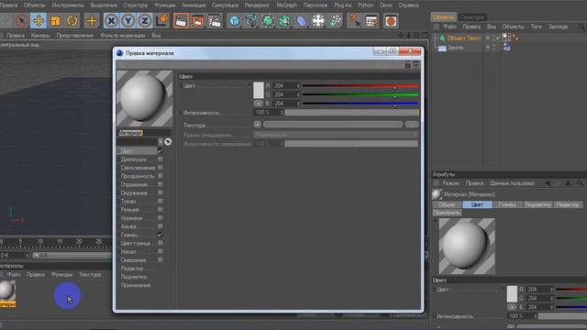The image size is (587, 330).
Task: Add a cube primitive object
Action: point(235,21)
